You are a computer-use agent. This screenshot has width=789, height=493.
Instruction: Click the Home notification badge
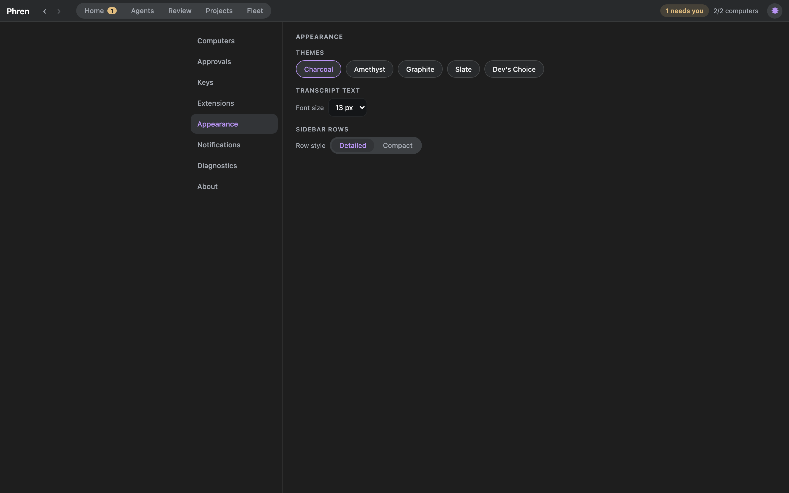(112, 11)
